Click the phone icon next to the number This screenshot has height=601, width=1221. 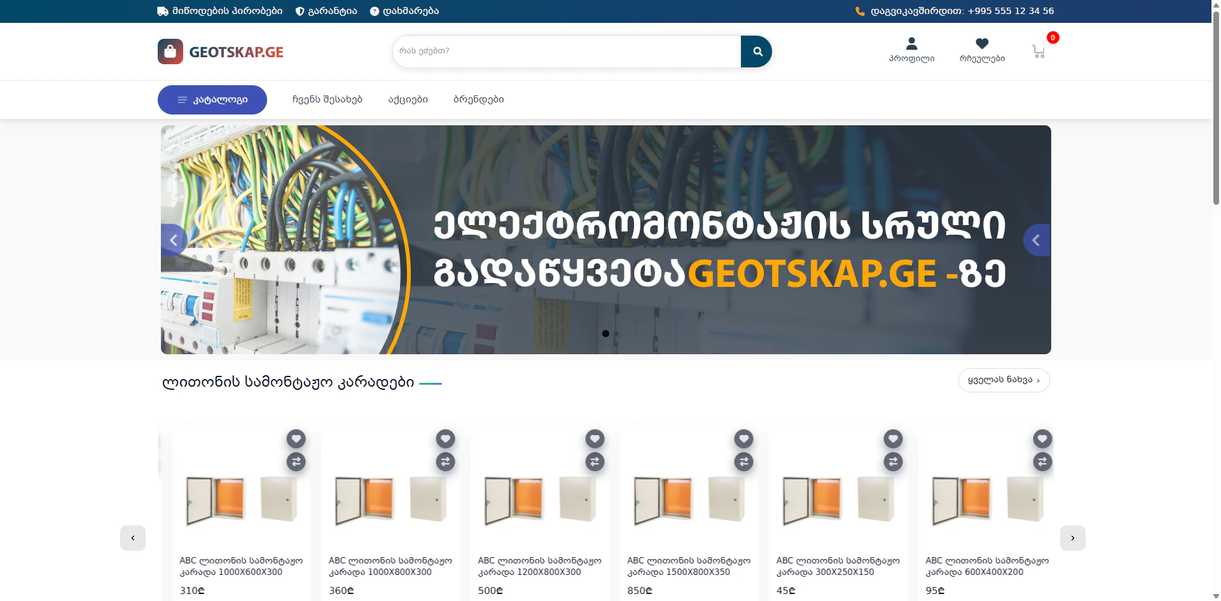point(859,11)
